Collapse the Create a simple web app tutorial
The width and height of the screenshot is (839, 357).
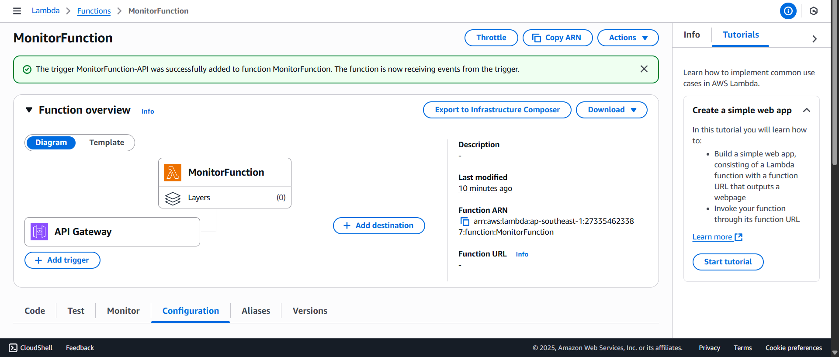(x=806, y=110)
